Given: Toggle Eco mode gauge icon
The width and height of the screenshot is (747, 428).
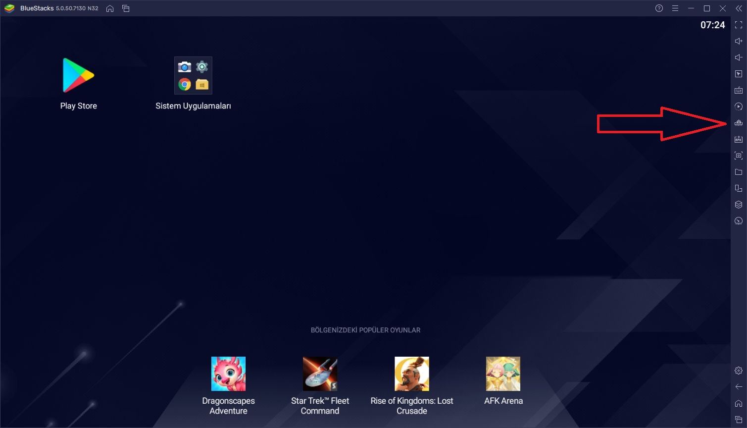Looking at the screenshot, I should pyautogui.click(x=739, y=221).
